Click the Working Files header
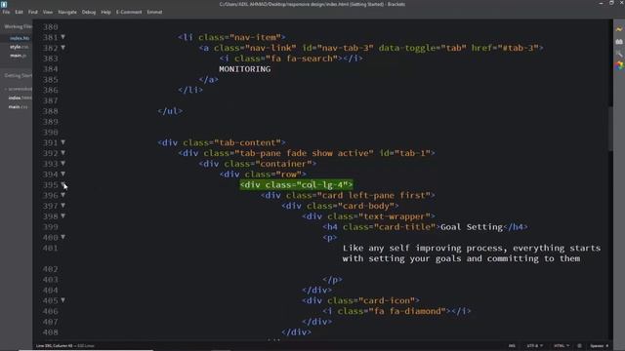The image size is (625, 351). (x=18, y=26)
